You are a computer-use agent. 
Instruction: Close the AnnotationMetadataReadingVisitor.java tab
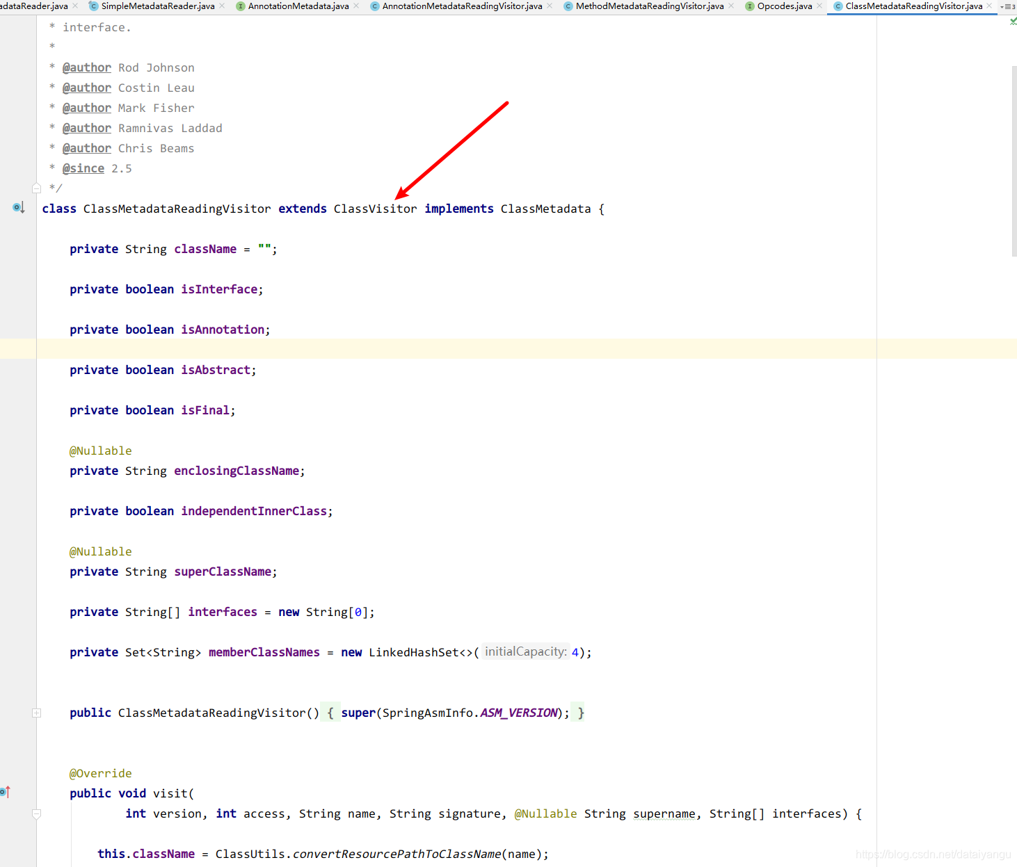pos(550,6)
